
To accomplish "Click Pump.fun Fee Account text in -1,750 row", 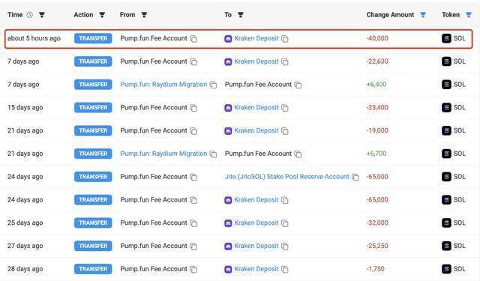I will point(154,269).
